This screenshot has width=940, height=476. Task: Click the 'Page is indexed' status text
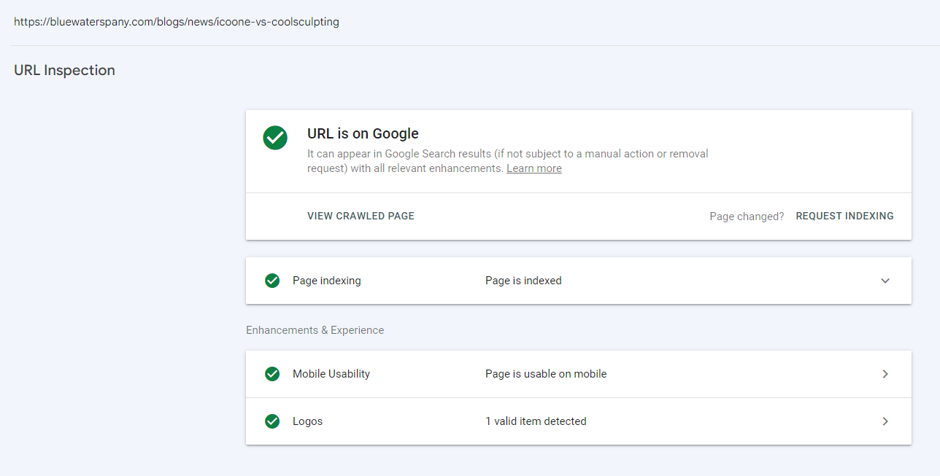pos(523,281)
